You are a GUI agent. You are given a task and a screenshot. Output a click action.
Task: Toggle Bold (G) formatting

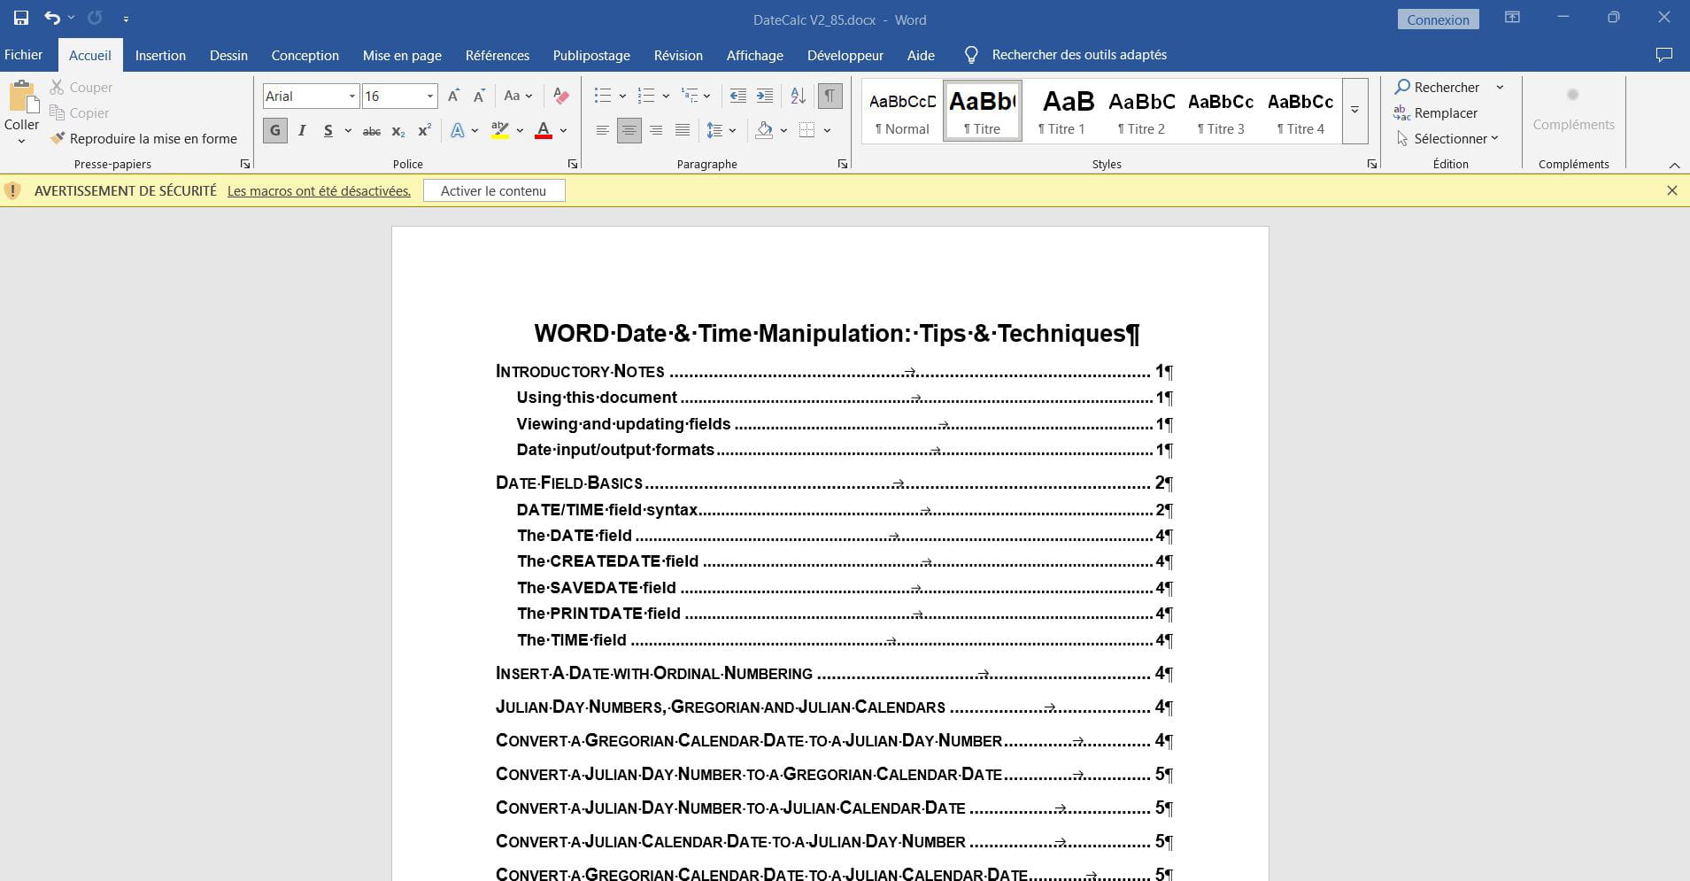(x=275, y=131)
